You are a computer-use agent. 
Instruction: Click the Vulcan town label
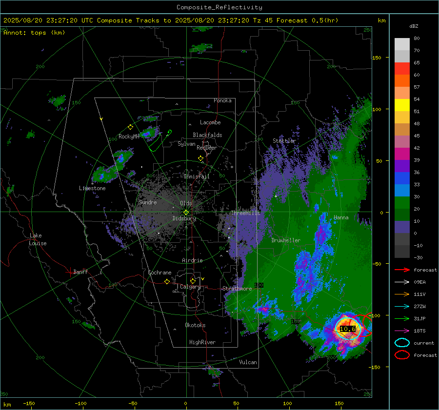tap(248, 362)
